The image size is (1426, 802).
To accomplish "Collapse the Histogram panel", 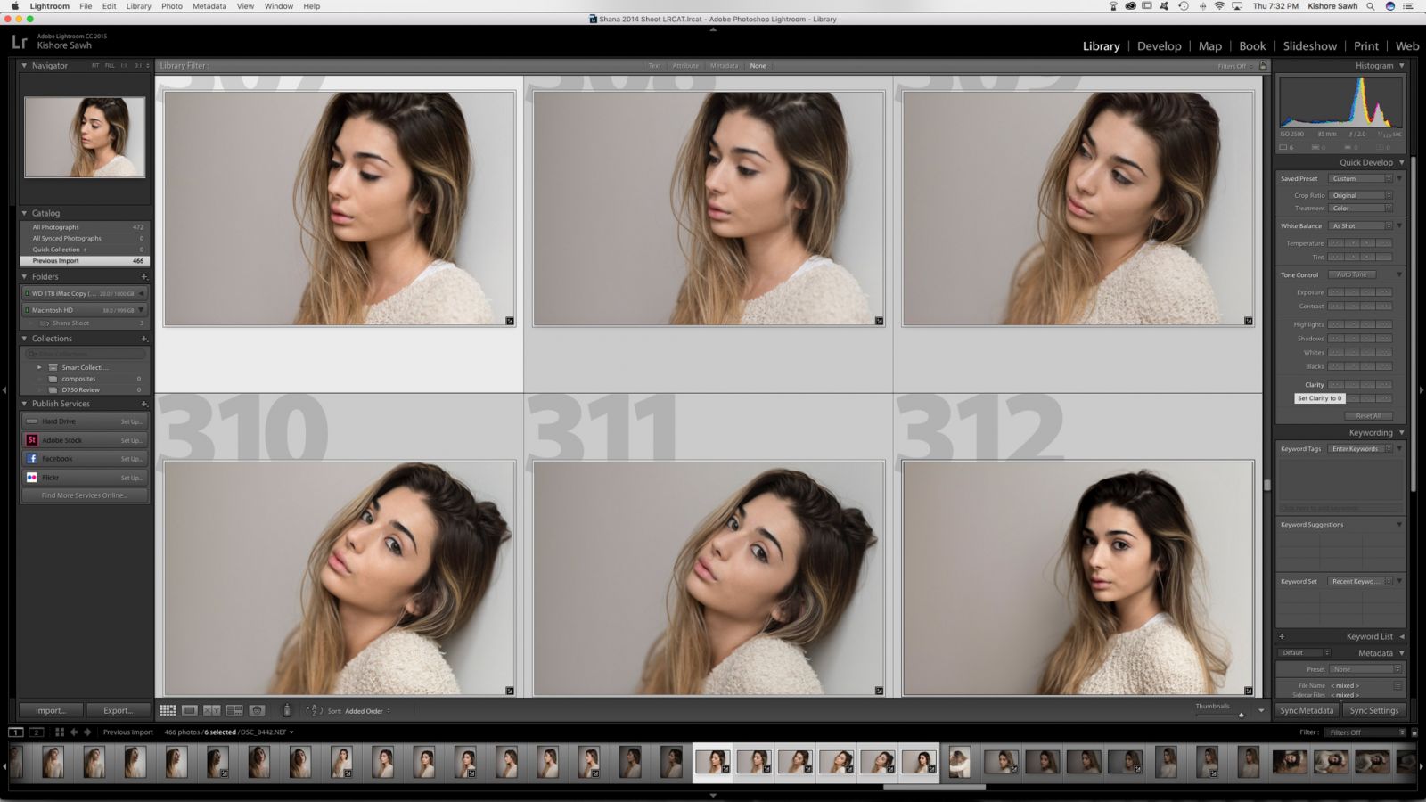I will (1401, 66).
